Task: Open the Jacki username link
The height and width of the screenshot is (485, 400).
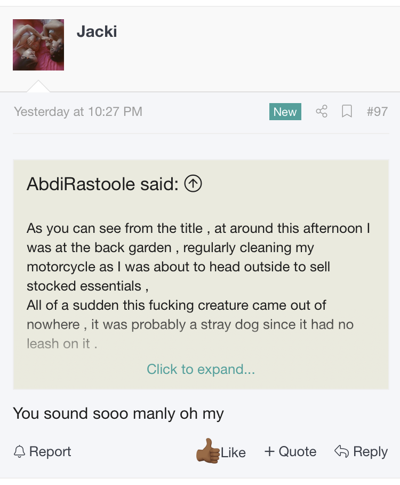Action: [97, 32]
